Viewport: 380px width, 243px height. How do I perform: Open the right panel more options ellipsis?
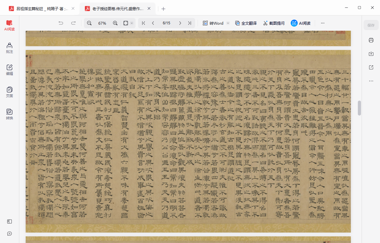[371, 81]
